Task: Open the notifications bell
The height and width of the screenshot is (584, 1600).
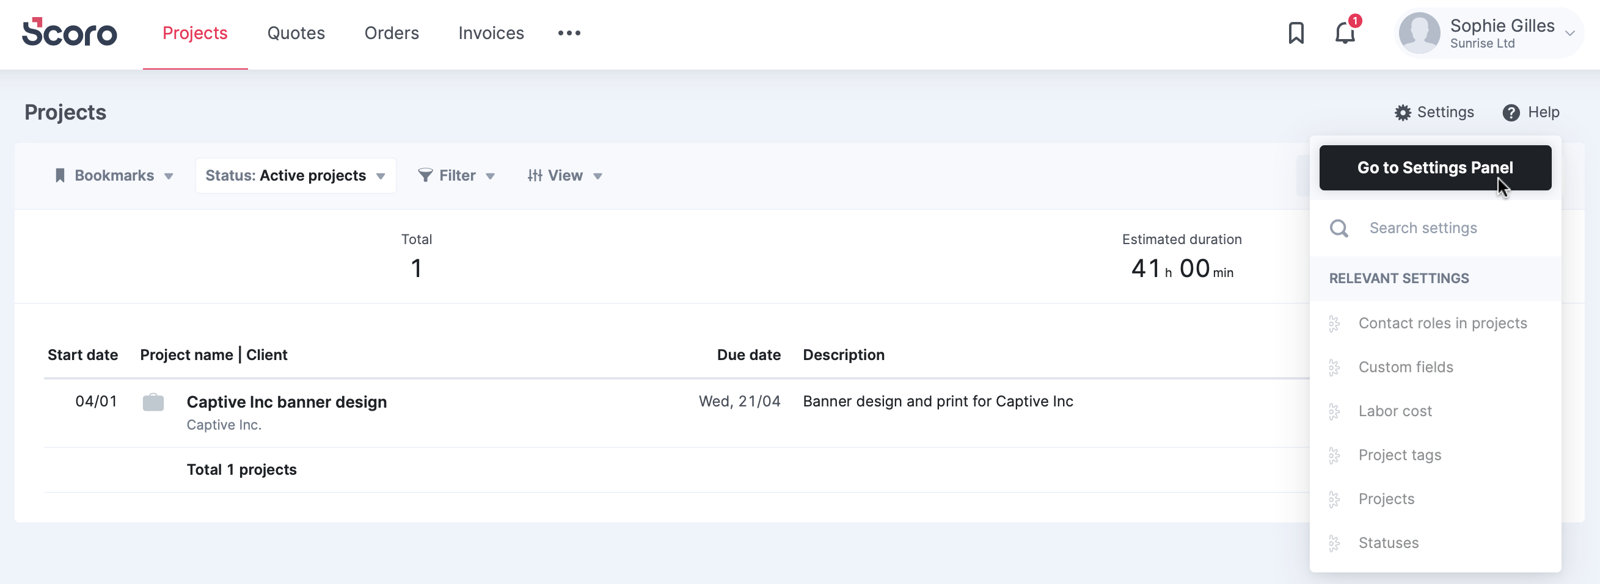Action: coord(1345,33)
